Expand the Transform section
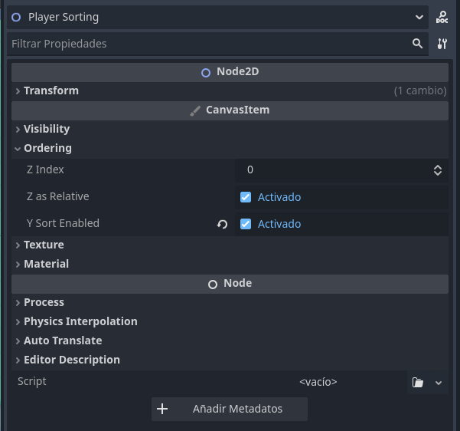 click(51, 90)
